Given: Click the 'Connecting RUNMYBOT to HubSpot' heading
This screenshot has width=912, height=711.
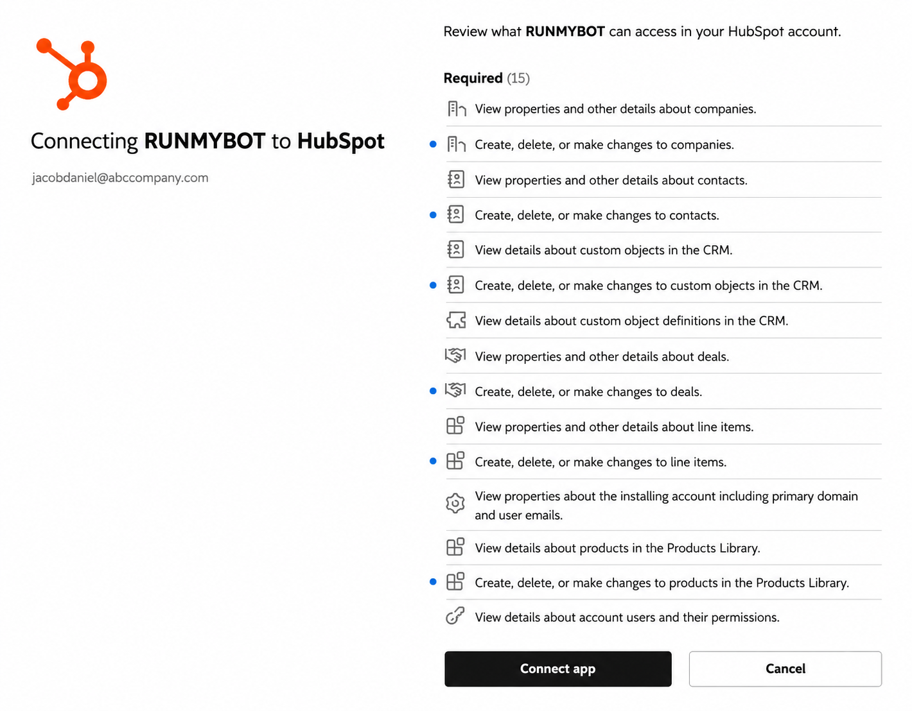Looking at the screenshot, I should 207,141.
